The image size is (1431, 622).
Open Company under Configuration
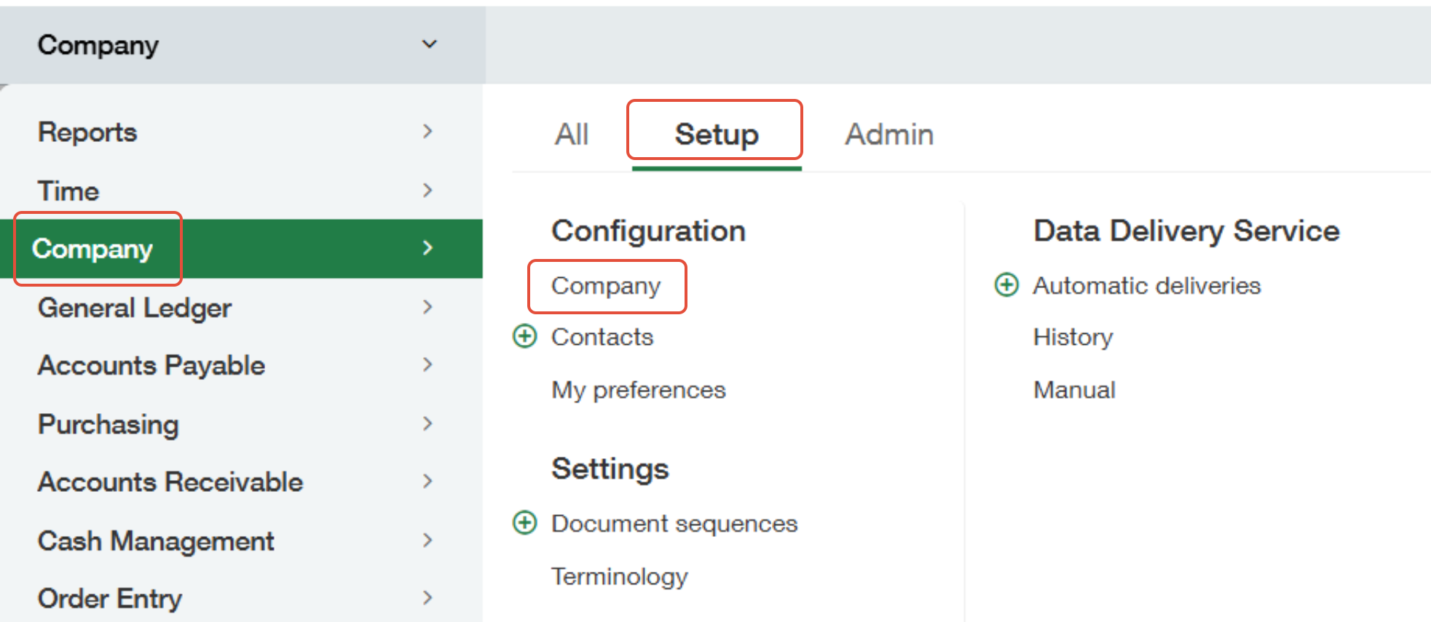point(605,286)
